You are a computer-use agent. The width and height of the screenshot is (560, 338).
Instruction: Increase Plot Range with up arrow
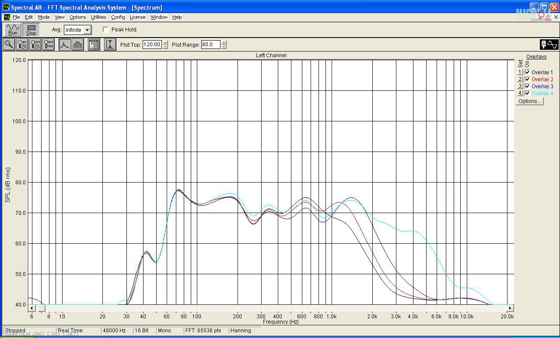click(x=224, y=43)
